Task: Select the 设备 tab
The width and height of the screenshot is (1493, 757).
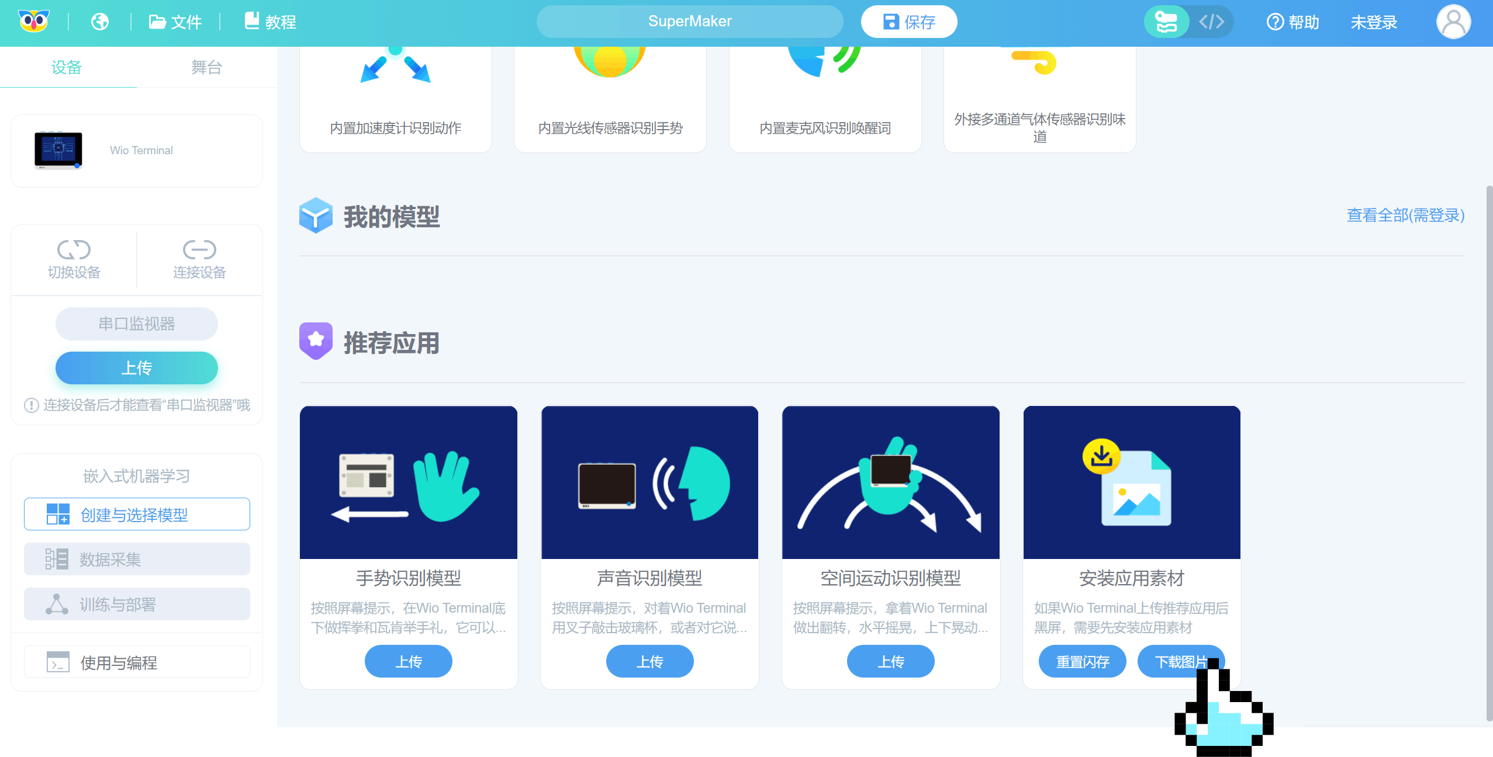Action: (x=67, y=67)
